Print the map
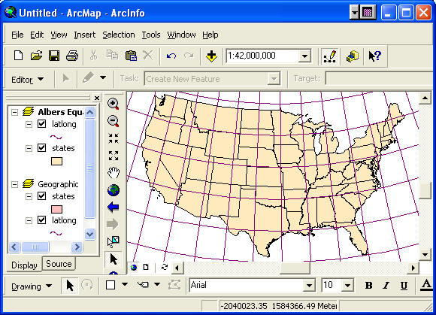This screenshot has width=436, height=315. click(x=72, y=56)
